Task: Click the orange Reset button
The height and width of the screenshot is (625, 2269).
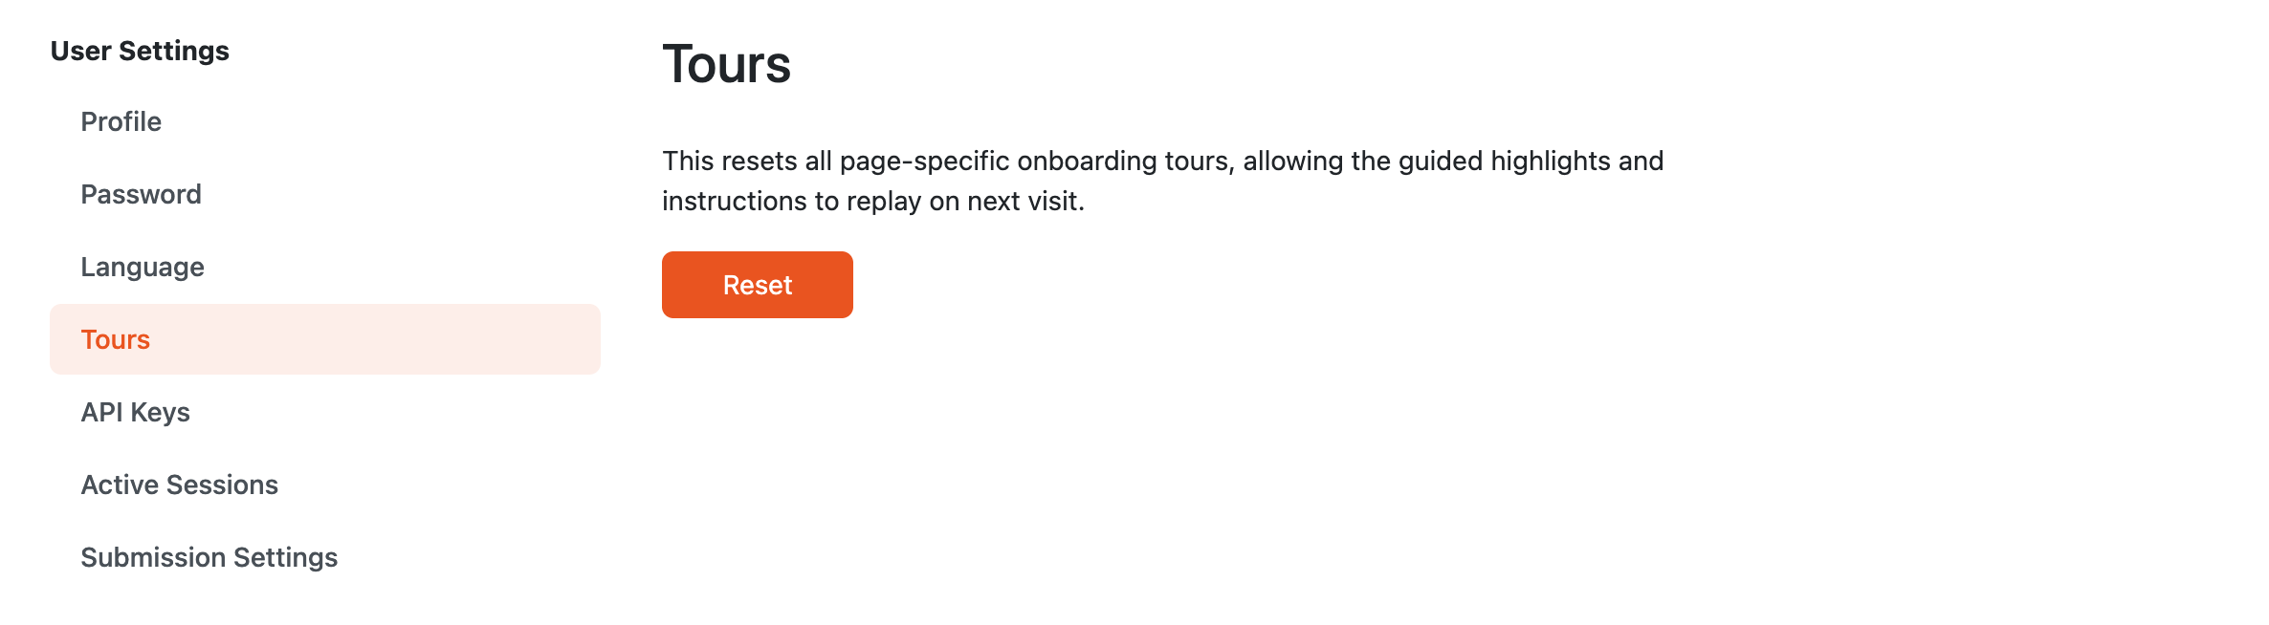Action: [758, 285]
